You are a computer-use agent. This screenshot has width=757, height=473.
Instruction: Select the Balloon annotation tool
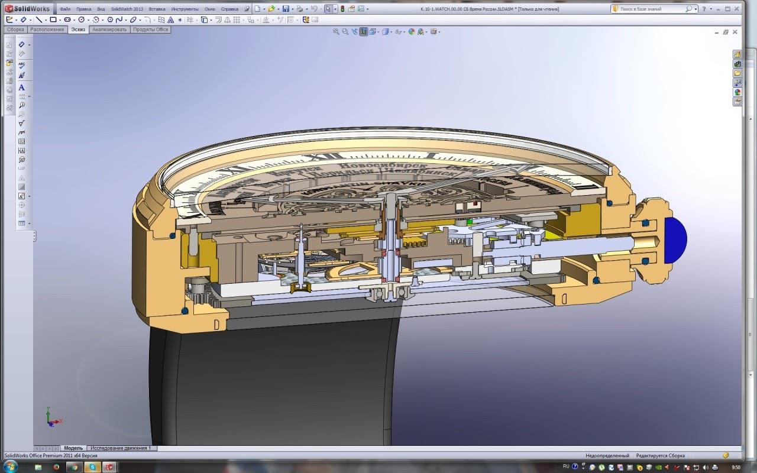pos(22,105)
